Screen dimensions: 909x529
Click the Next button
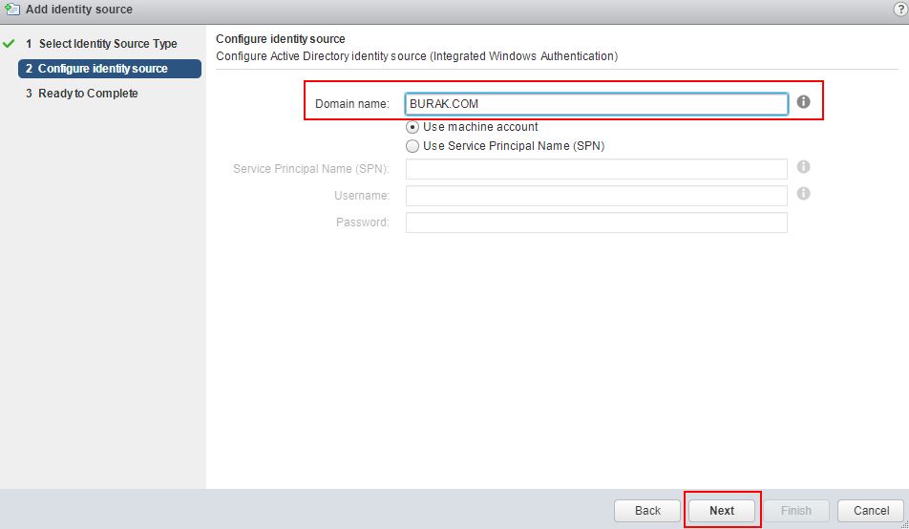tap(722, 511)
